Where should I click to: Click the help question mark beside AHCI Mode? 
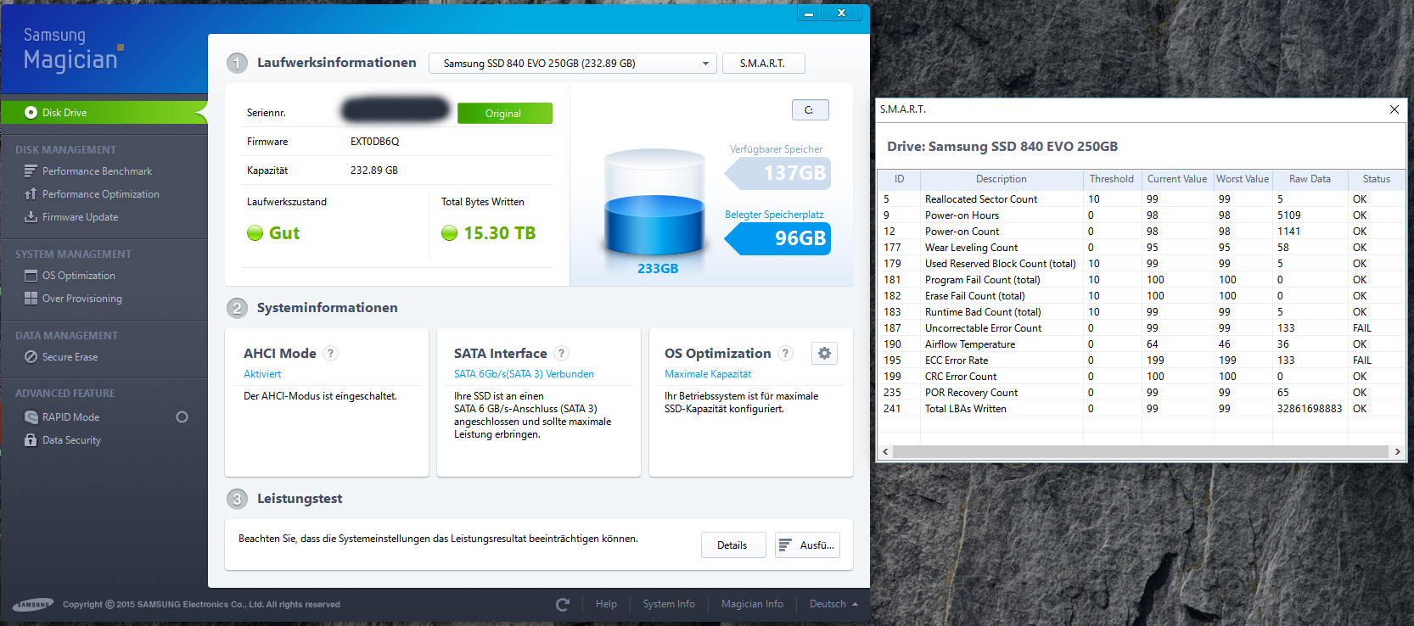(331, 353)
